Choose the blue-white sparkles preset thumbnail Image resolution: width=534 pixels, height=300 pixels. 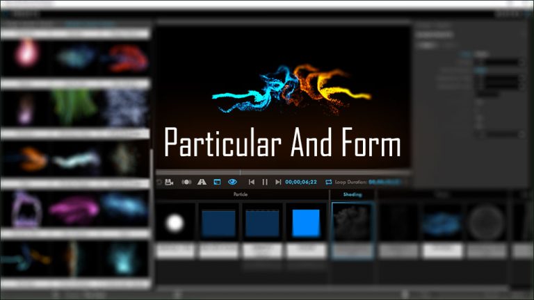coord(125,107)
